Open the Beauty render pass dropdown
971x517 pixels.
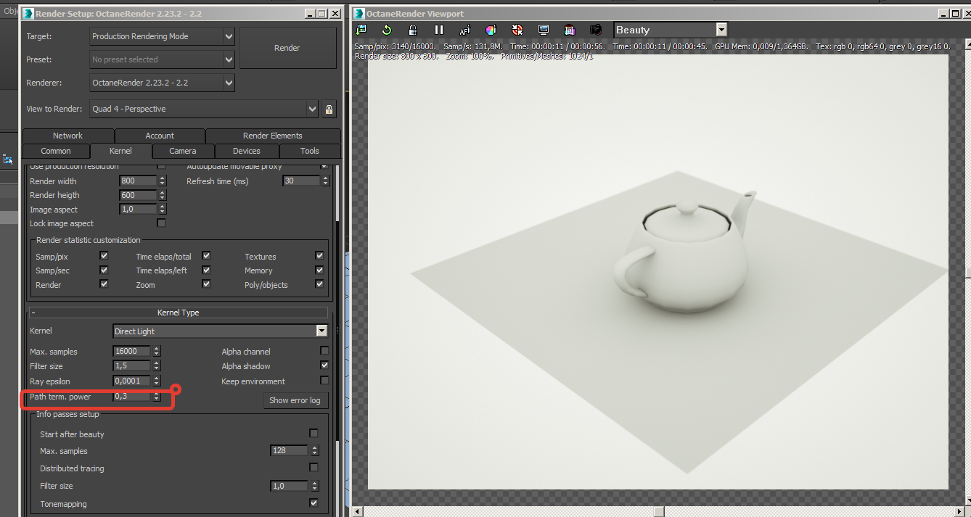point(721,30)
